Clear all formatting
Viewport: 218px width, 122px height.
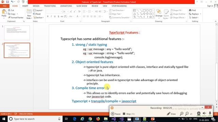coord(79,12)
